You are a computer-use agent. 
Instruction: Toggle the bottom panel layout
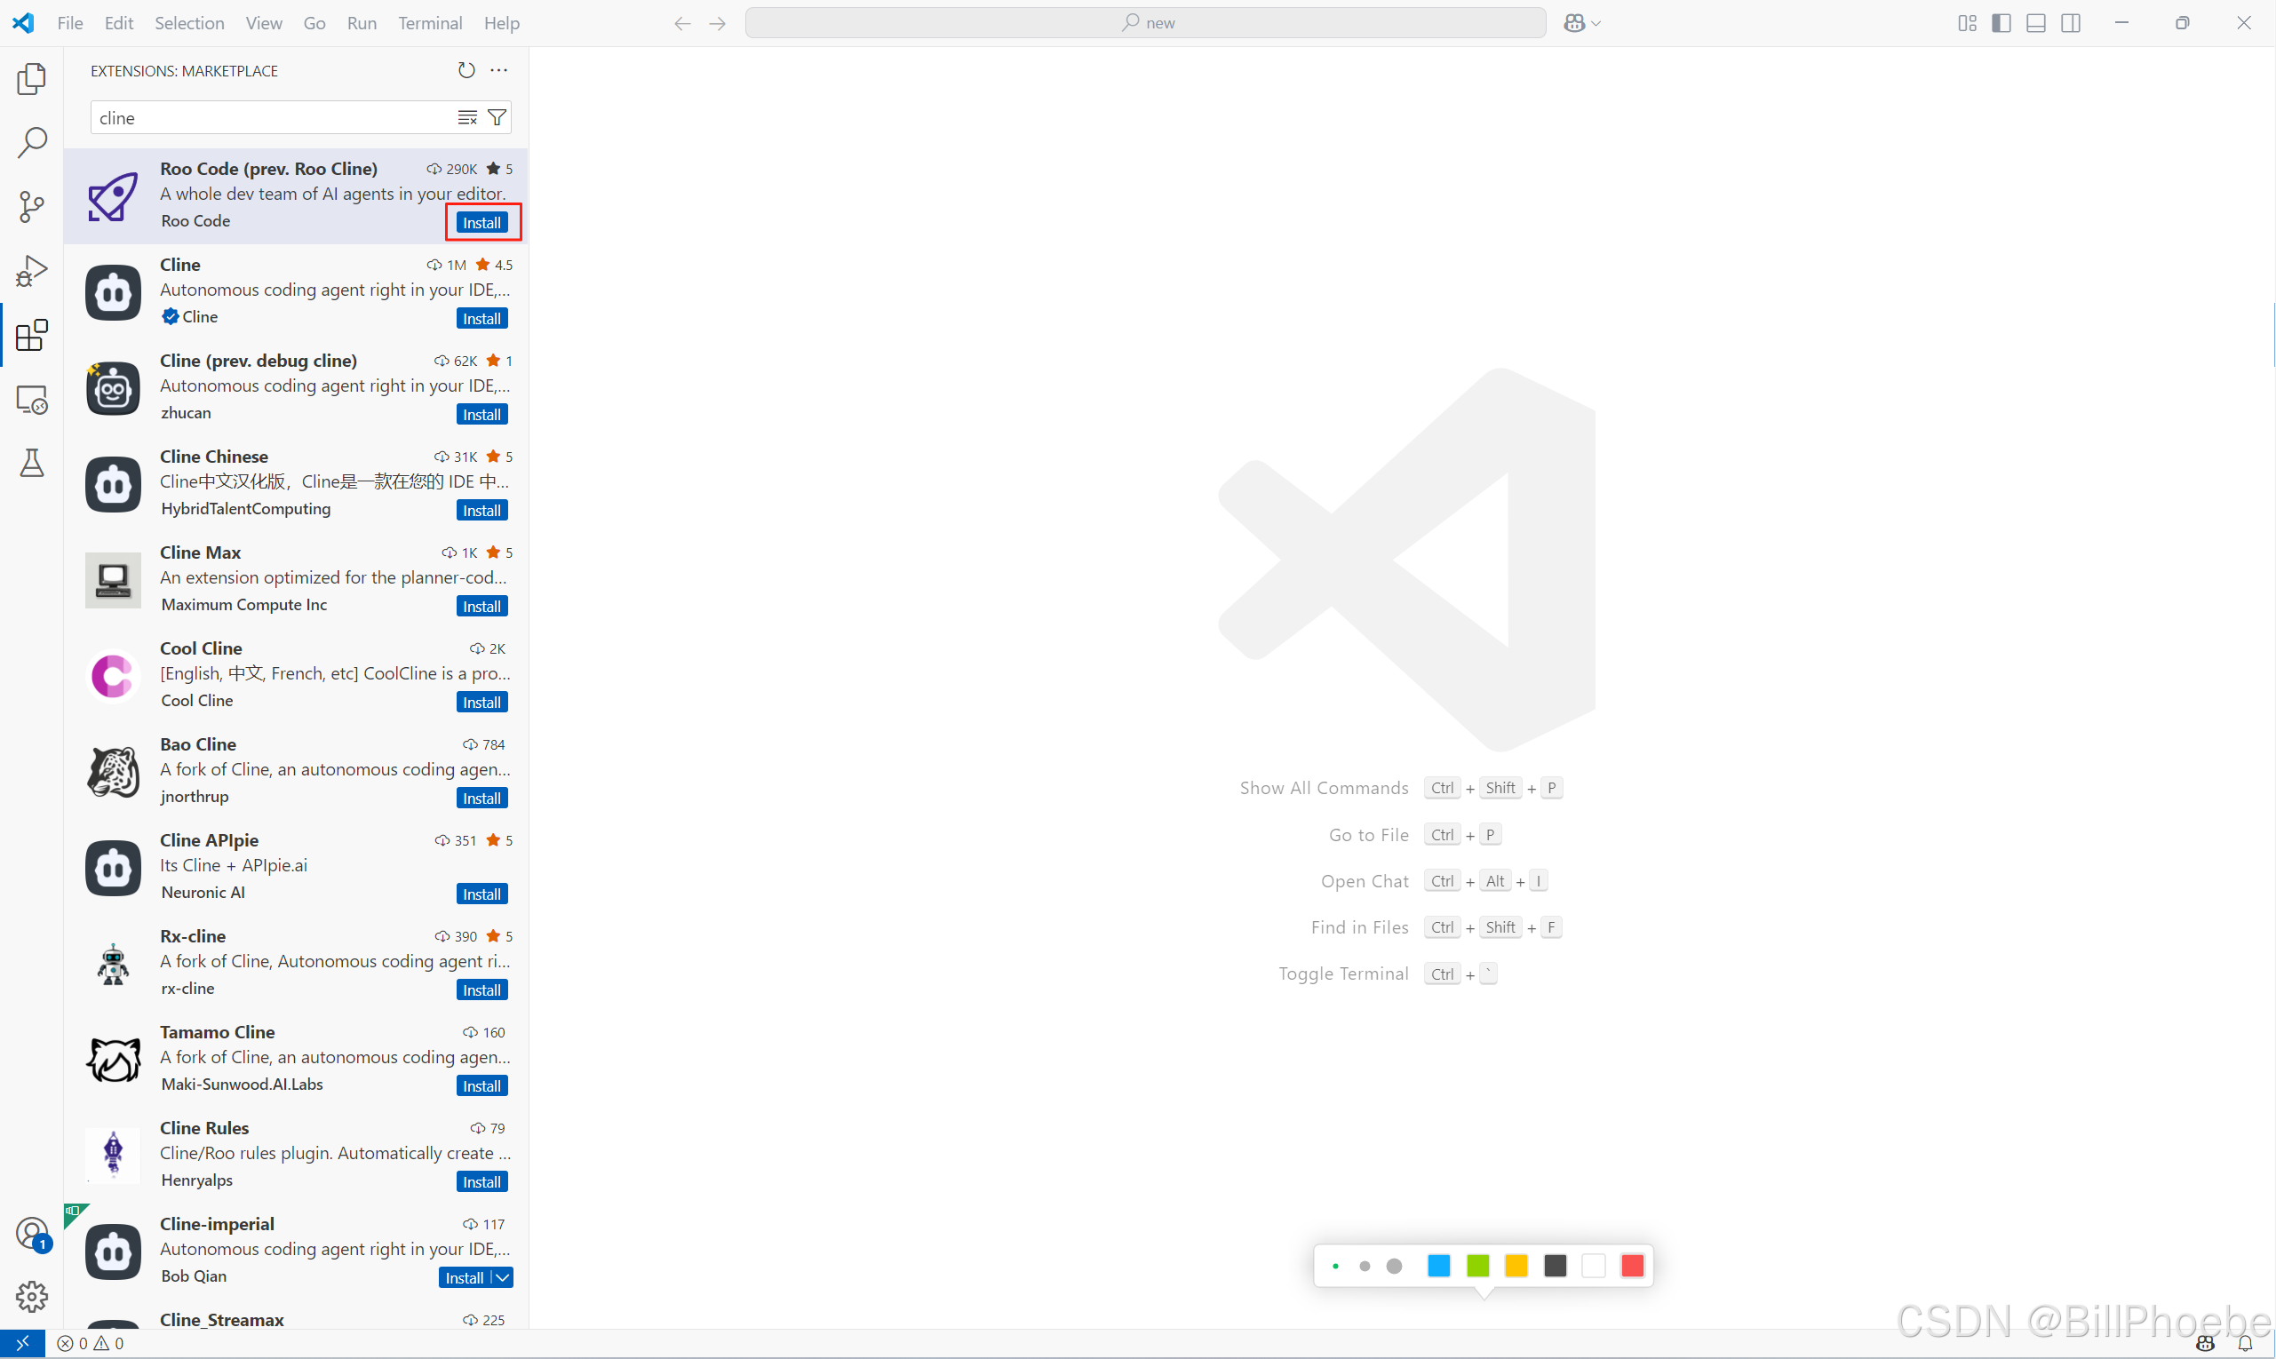pos(2035,23)
